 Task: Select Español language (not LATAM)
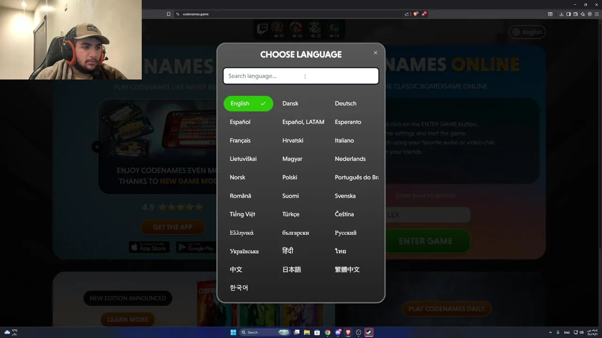[240, 122]
